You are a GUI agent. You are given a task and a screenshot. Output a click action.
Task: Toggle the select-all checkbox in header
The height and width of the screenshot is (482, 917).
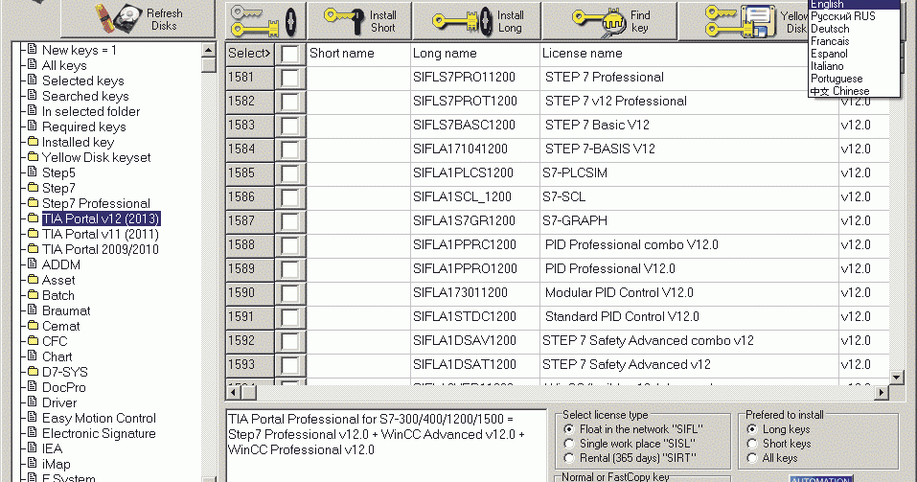[x=290, y=54]
